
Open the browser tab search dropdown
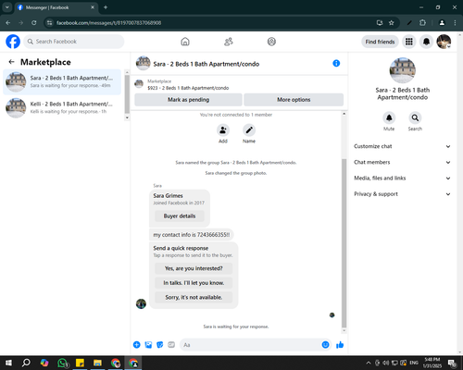click(6, 7)
